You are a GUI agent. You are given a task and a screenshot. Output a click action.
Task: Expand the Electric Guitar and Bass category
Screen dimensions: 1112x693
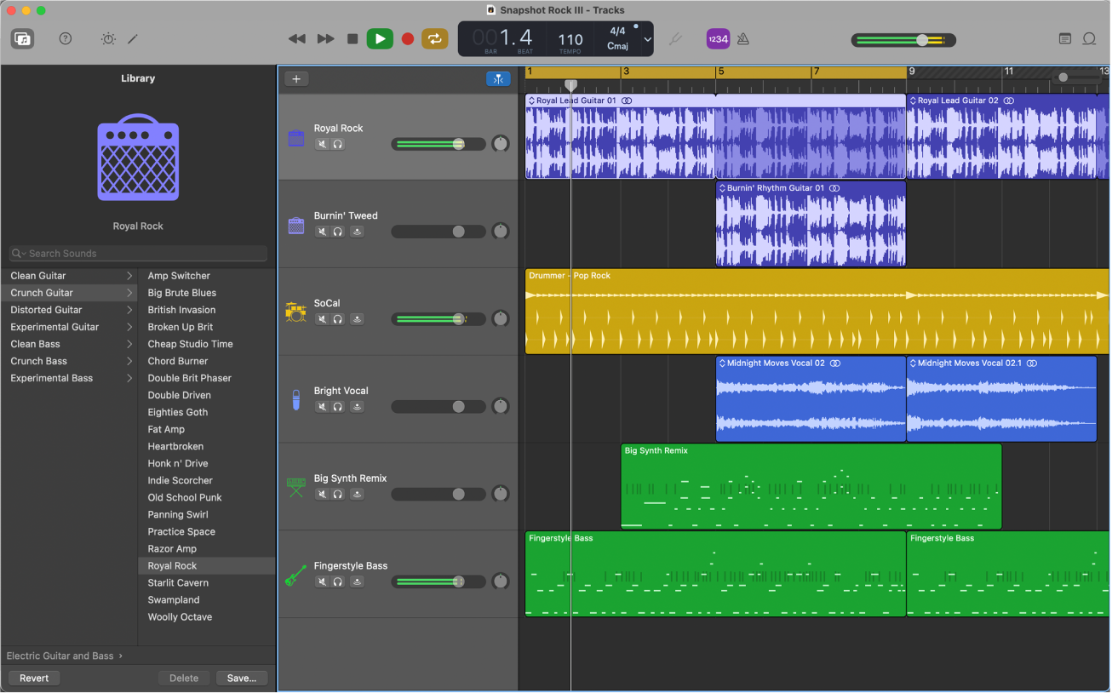(64, 656)
